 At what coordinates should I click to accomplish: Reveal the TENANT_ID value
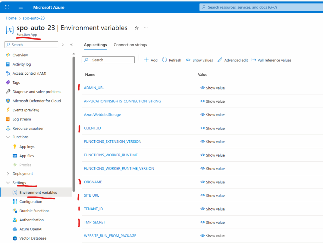pyautogui.click(x=213, y=209)
